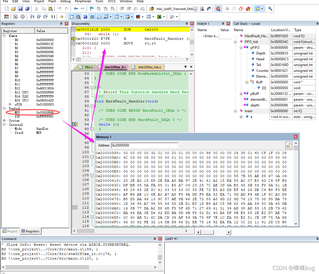Insert a bookmark using the flag icon
Viewport: 319px width, 274px height.
click(x=92, y=9)
